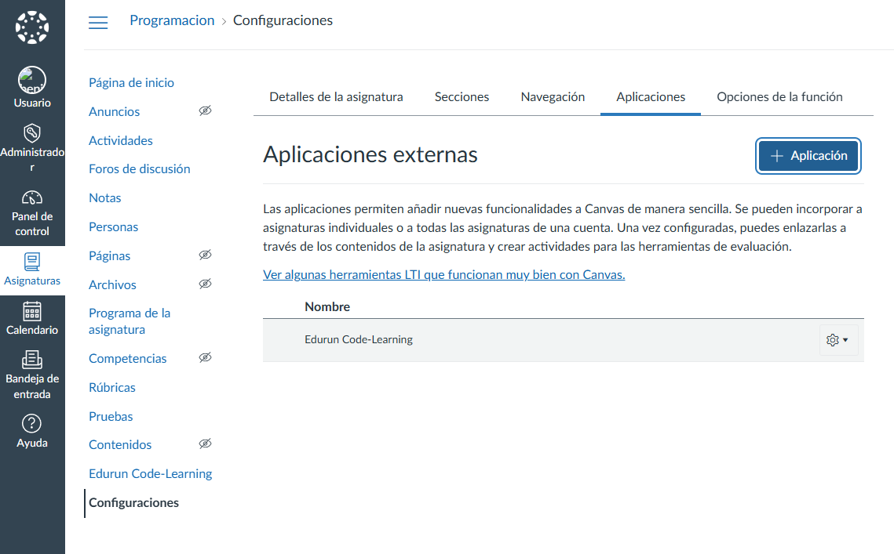Click the visibility icon beside Archivos
The image size is (894, 554).
(205, 284)
